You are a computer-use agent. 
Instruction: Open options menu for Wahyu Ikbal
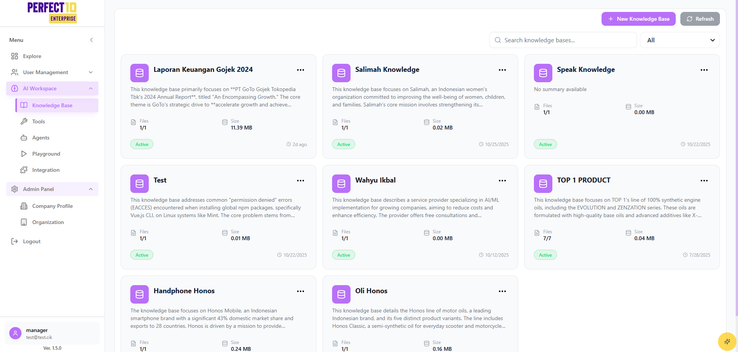[502, 181]
